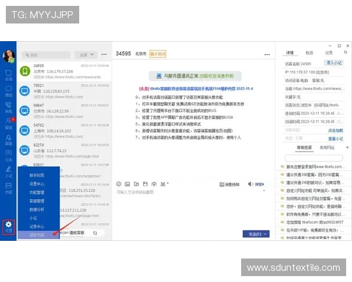Select visitor 82274 from 山东省 112.7.74.23
The image size is (352, 282).
click(65, 150)
